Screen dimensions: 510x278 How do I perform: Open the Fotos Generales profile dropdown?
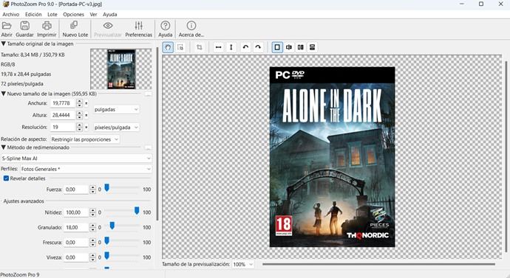pos(86,169)
